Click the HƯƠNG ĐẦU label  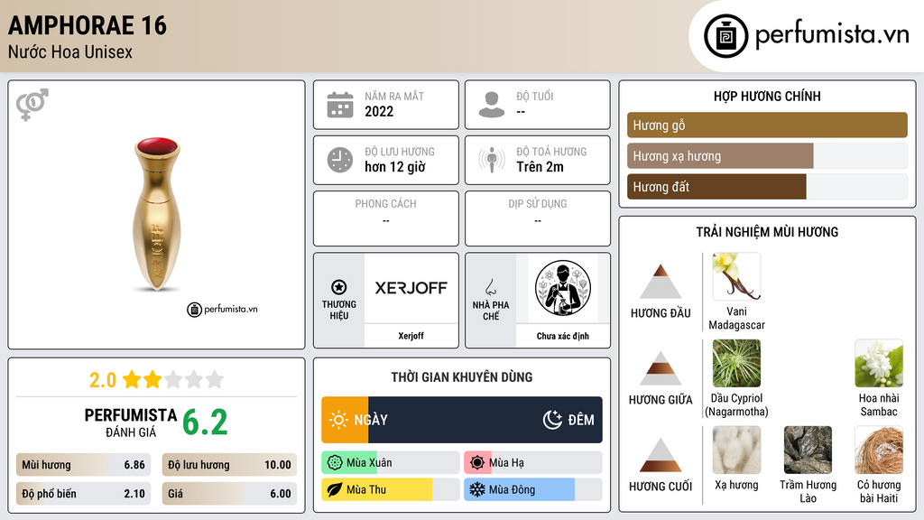(661, 313)
